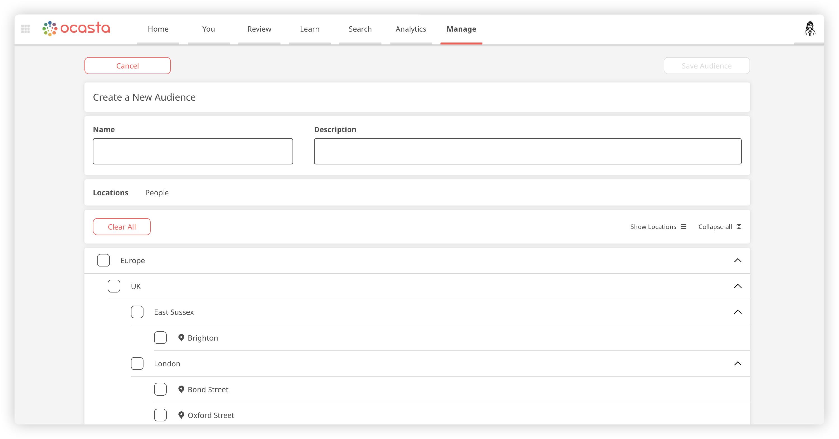Click the Show Locations list icon

[683, 227]
